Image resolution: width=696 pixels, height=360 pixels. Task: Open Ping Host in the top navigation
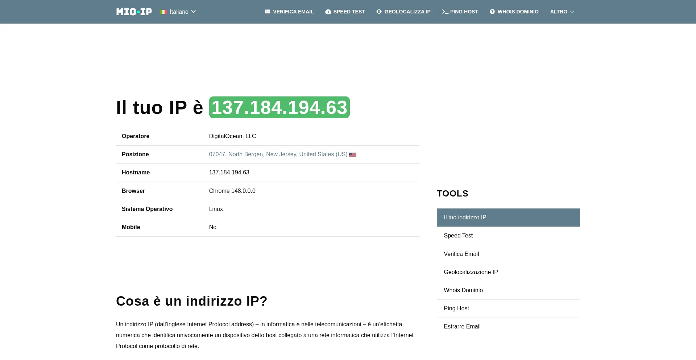coord(460,12)
